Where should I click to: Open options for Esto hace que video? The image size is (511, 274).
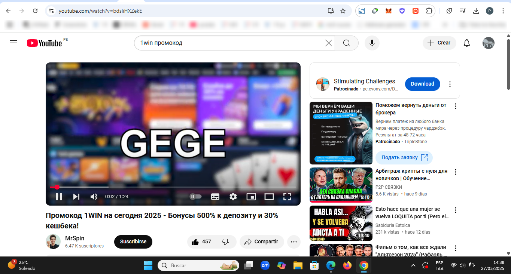point(456,210)
